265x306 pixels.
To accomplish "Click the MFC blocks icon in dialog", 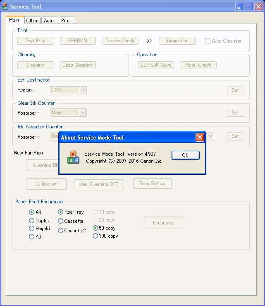I will coord(73,157).
